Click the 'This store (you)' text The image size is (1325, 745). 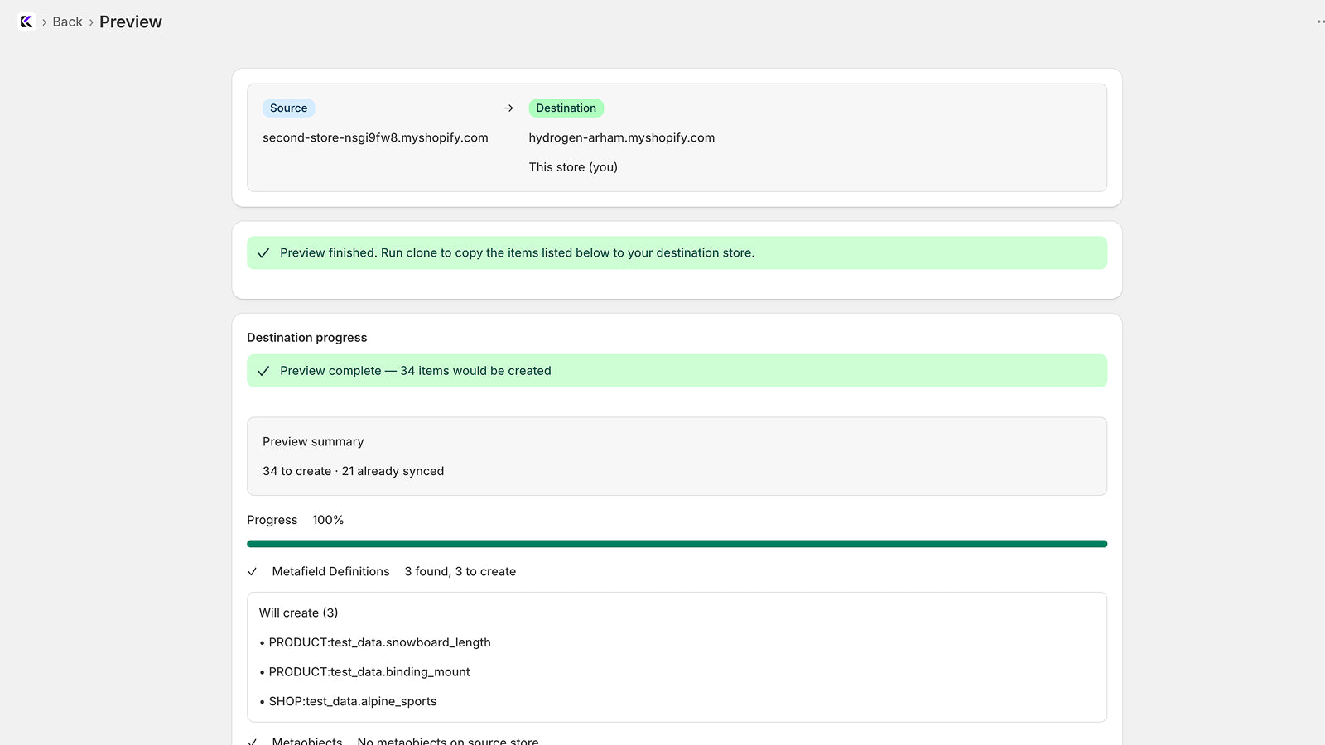pos(573,167)
